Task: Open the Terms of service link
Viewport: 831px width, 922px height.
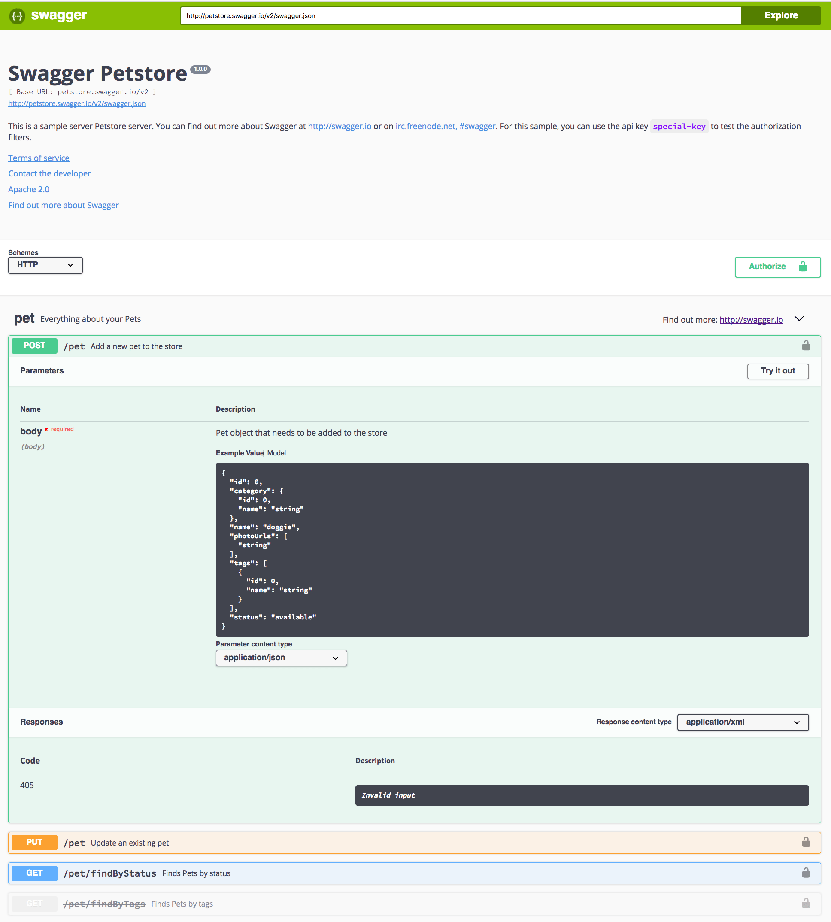Action: coord(38,158)
